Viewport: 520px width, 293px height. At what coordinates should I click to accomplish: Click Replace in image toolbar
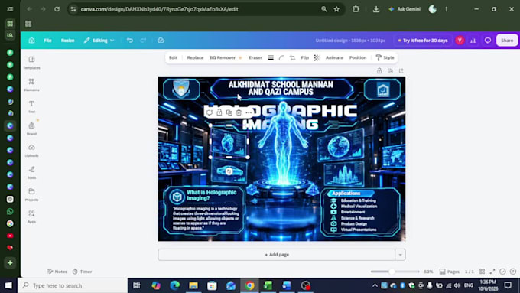pos(195,57)
